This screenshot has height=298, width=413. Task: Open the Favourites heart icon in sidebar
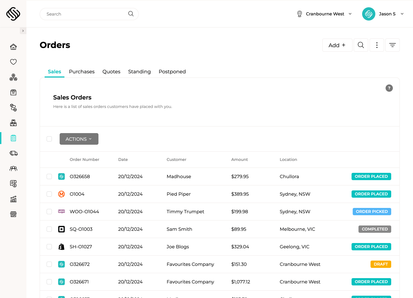(13, 62)
